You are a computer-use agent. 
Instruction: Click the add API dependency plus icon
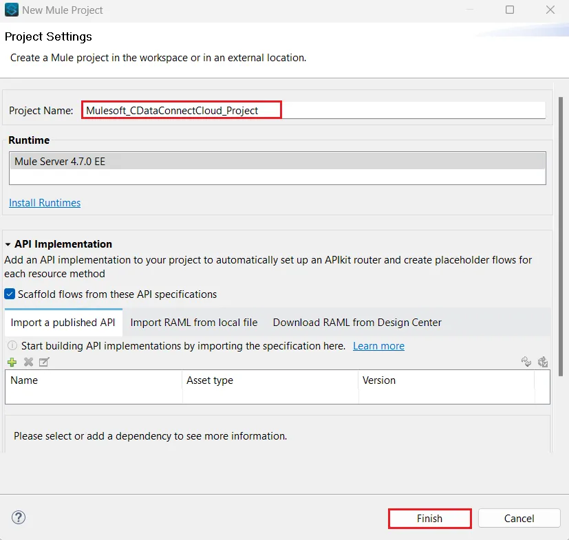[x=12, y=362]
